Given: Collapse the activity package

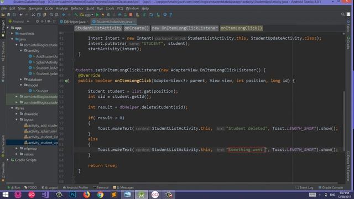Looking at the screenshot, I should click(x=21, y=51).
